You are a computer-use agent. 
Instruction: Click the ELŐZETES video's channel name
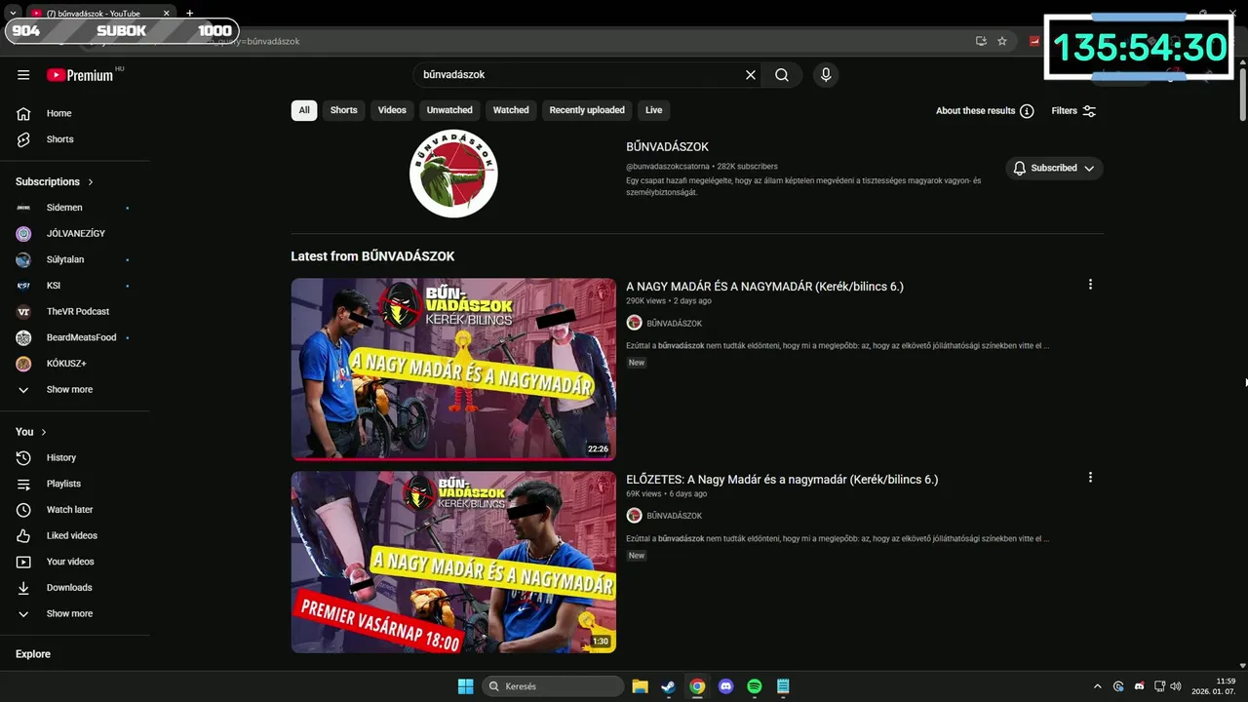click(x=674, y=516)
